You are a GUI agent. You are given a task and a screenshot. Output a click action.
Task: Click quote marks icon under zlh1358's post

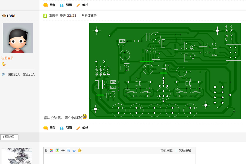[62, 128]
